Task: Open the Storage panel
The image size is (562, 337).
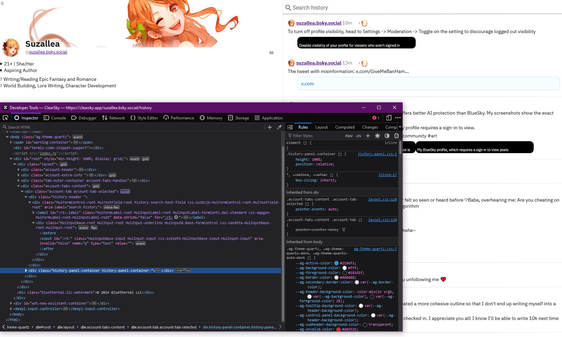Action: pyautogui.click(x=239, y=118)
